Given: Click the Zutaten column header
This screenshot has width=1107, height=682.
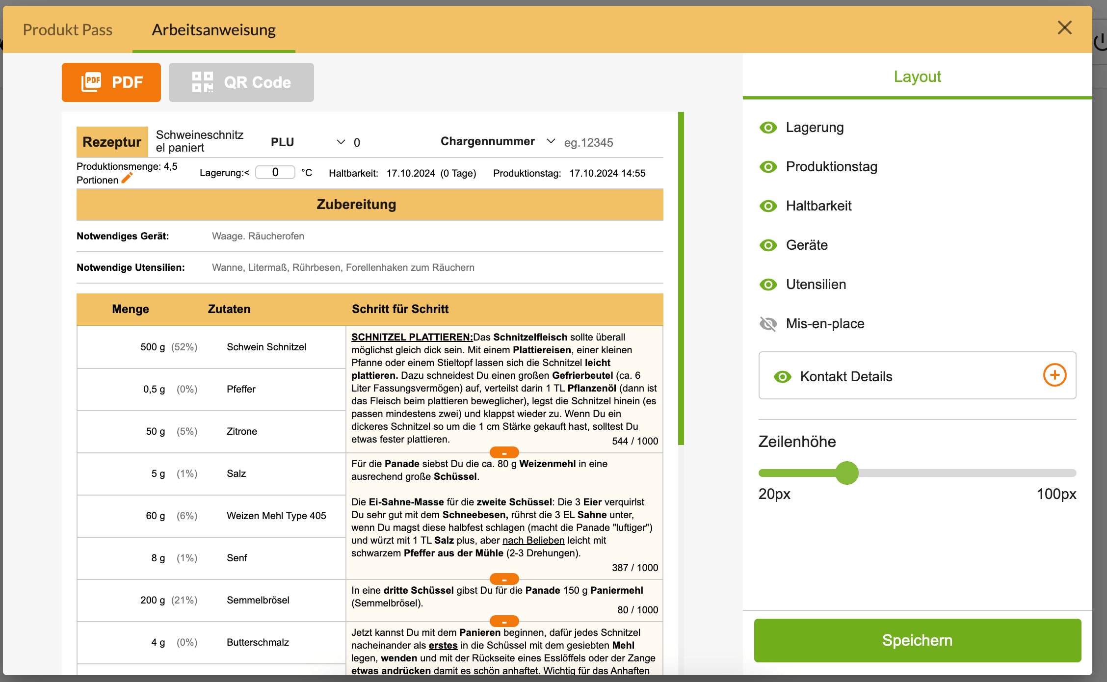Looking at the screenshot, I should point(229,309).
